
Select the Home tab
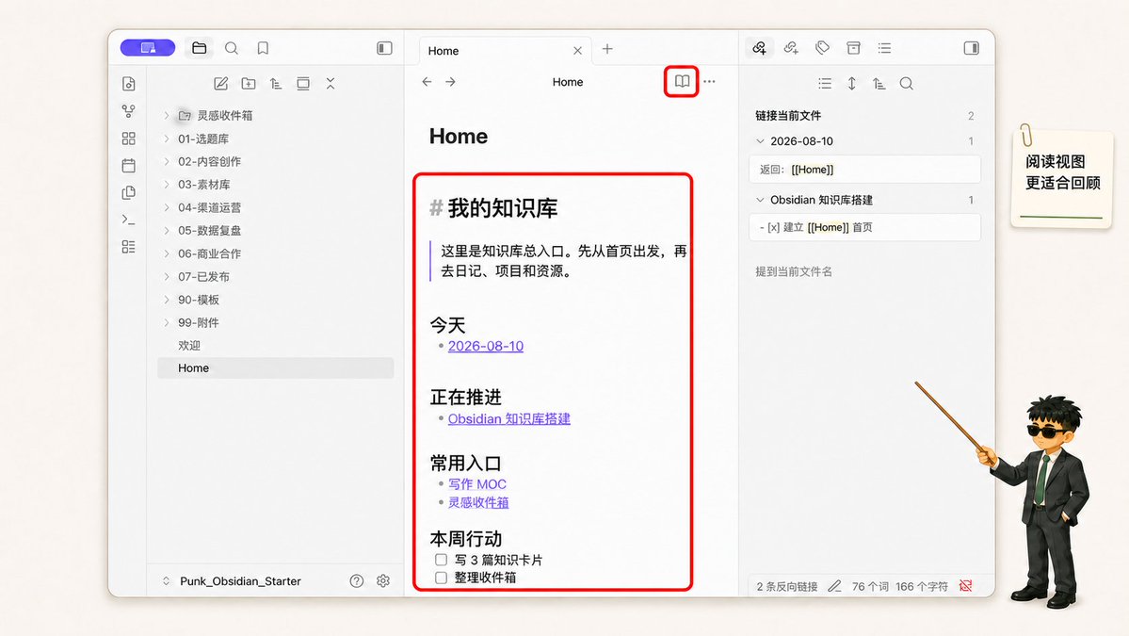505,51
